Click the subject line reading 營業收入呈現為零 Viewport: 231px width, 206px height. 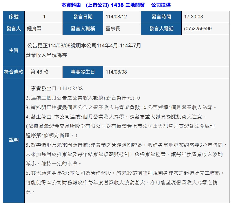46,55
